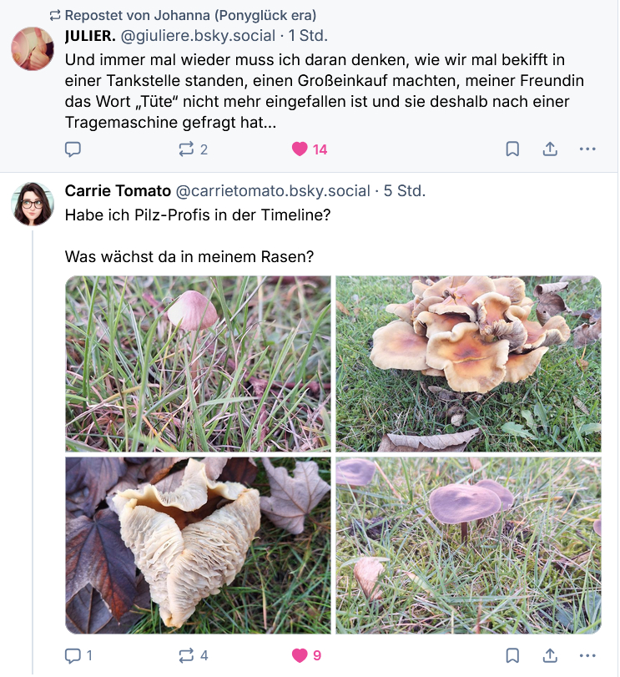Unlike JULIER's post with 14 likes
Screen dimensions: 620x677
(x=300, y=149)
